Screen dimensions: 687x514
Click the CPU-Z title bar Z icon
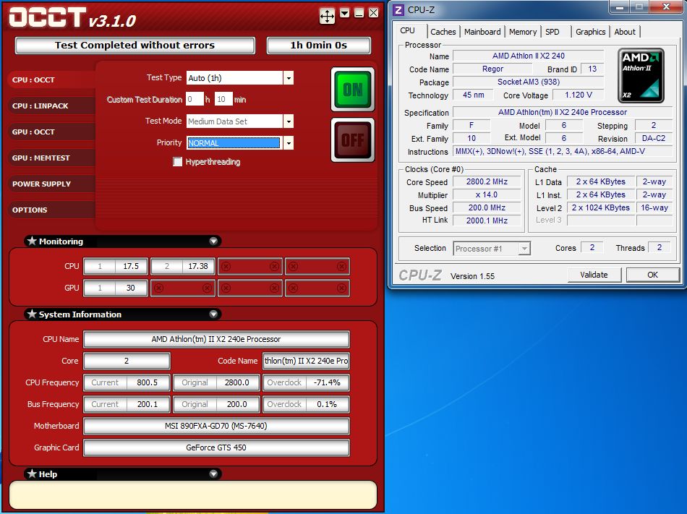[x=398, y=9]
